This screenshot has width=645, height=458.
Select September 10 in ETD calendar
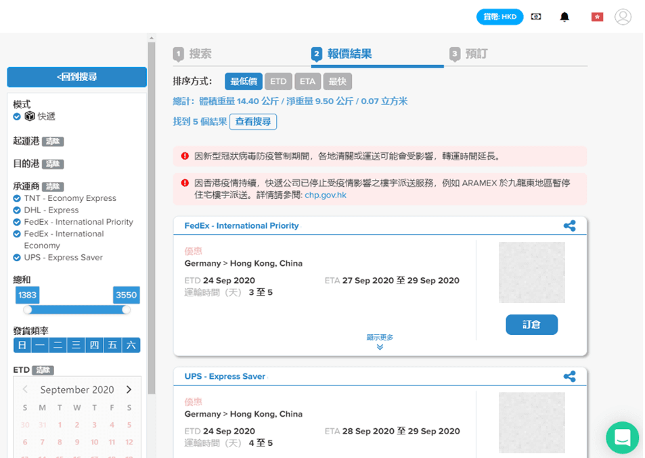point(94,442)
